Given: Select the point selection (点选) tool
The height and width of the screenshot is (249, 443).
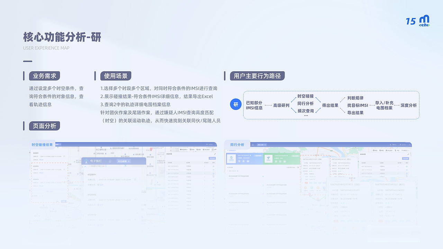Looking at the screenshot, I should pyautogui.click(x=396, y=150).
